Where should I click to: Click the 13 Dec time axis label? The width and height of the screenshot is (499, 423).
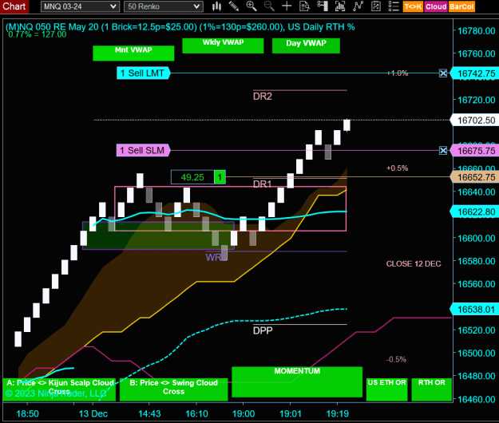pos(93,413)
